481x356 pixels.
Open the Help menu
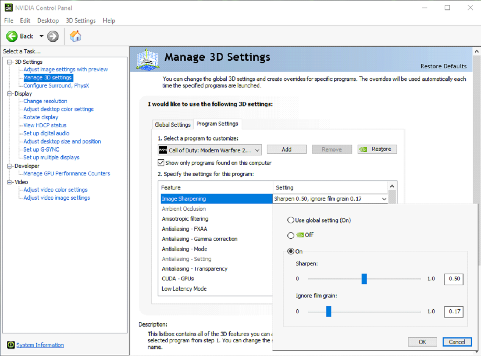click(109, 20)
